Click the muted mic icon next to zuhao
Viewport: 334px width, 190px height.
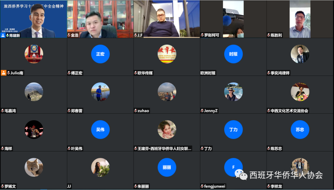click(135, 111)
